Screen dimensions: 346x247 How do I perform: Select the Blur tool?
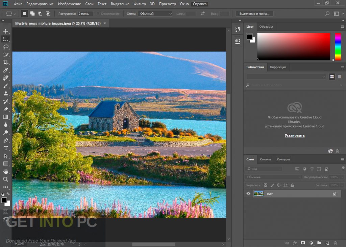point(6,125)
